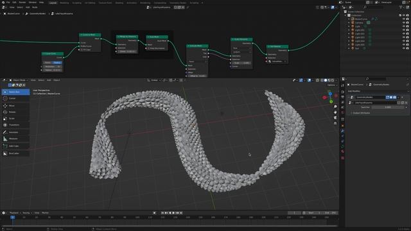Screen dimensions: 411x231
Task: Toggle Fill Caps on Curve to Mesh node
Action: point(82,50)
